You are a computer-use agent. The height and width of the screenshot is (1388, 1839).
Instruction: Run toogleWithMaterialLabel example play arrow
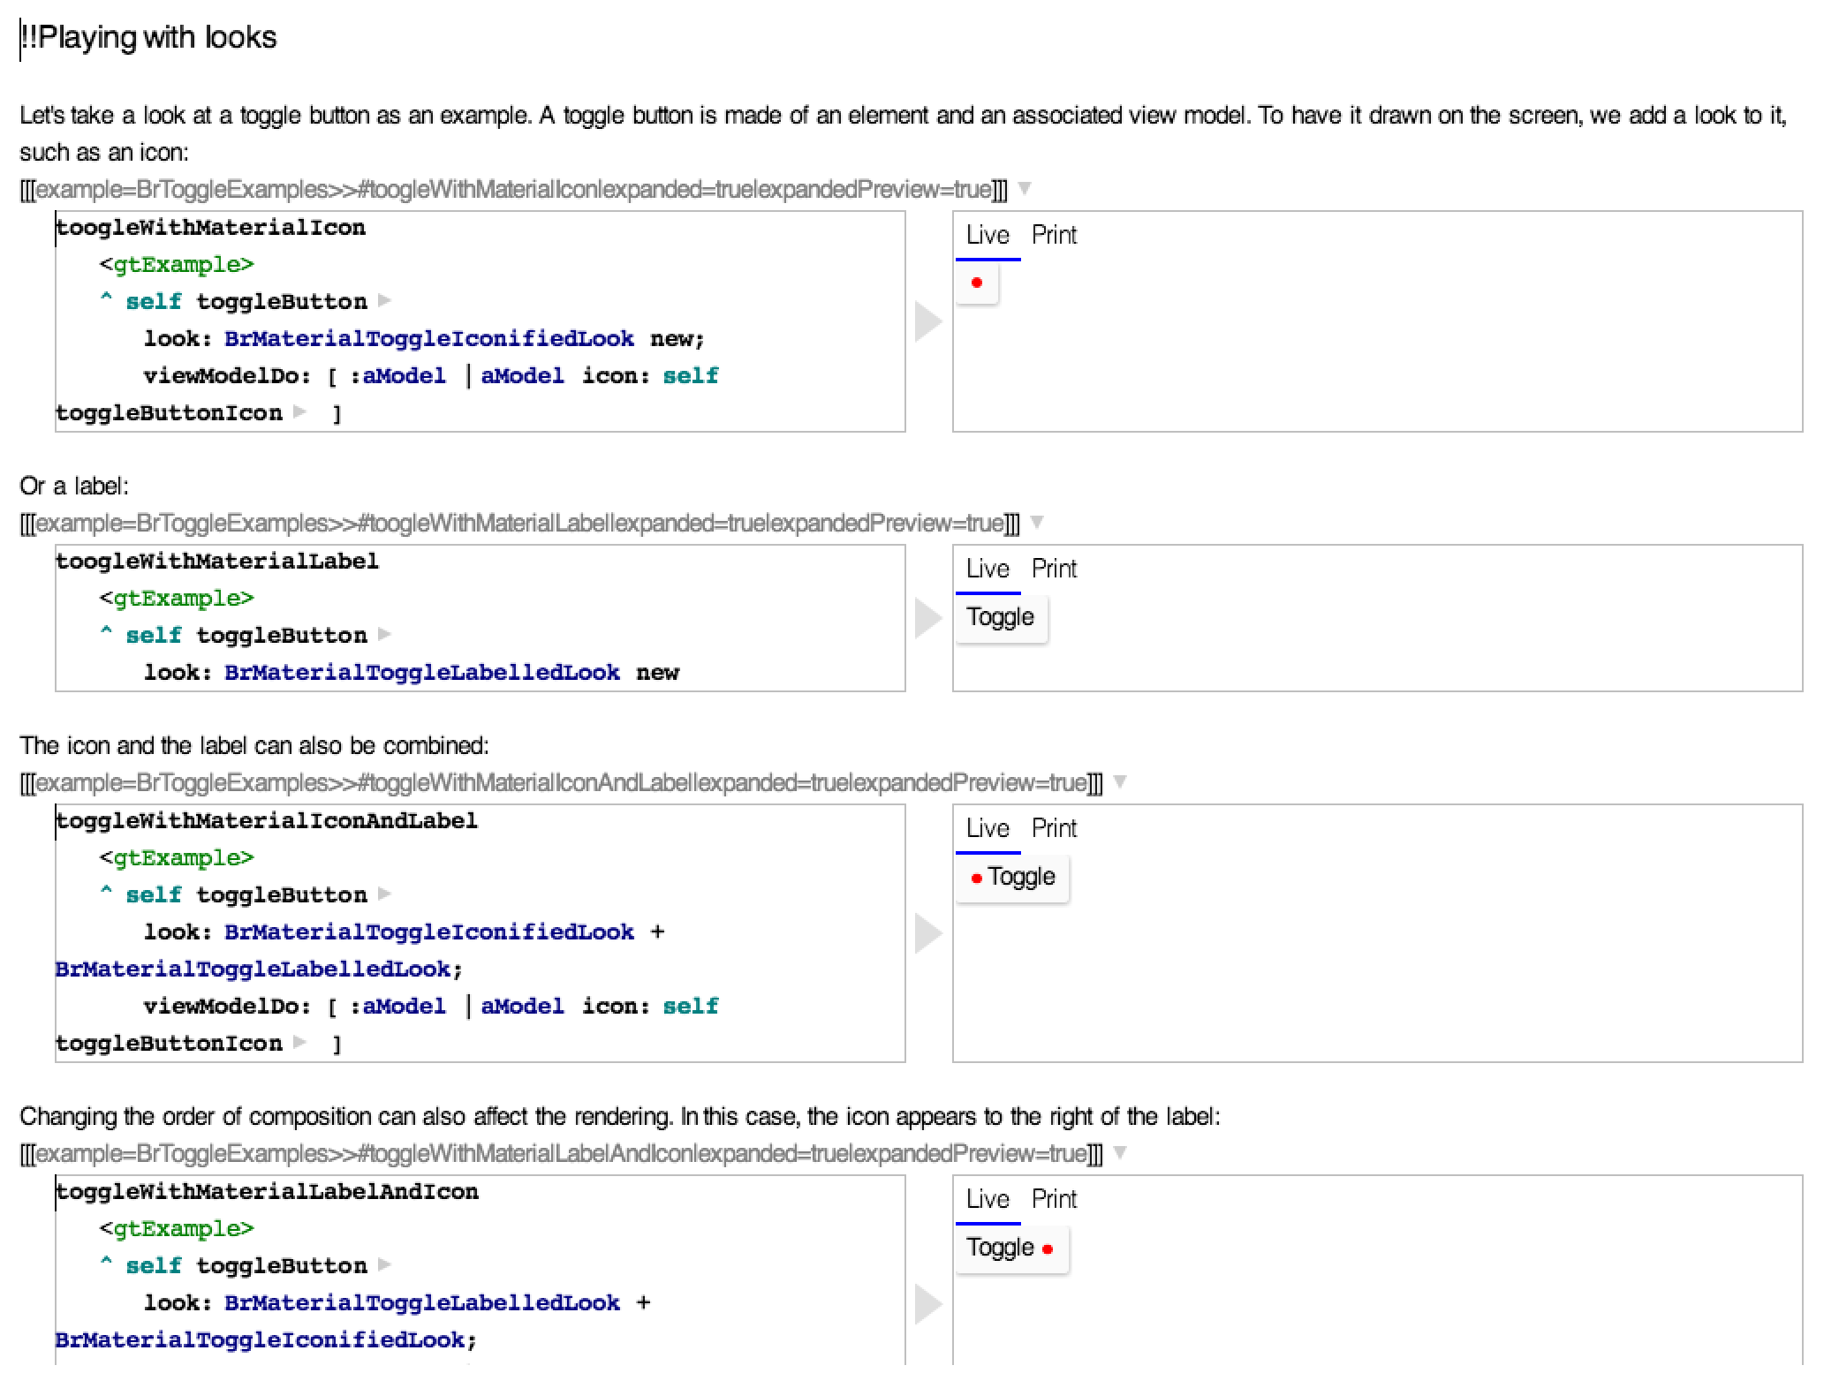click(927, 618)
